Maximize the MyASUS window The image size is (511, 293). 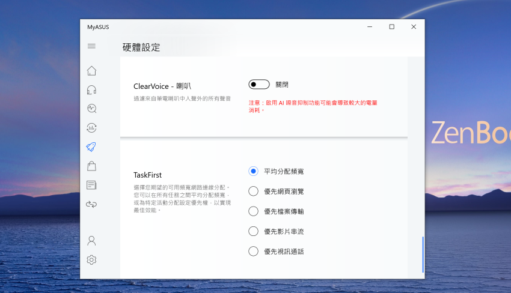pos(392,26)
